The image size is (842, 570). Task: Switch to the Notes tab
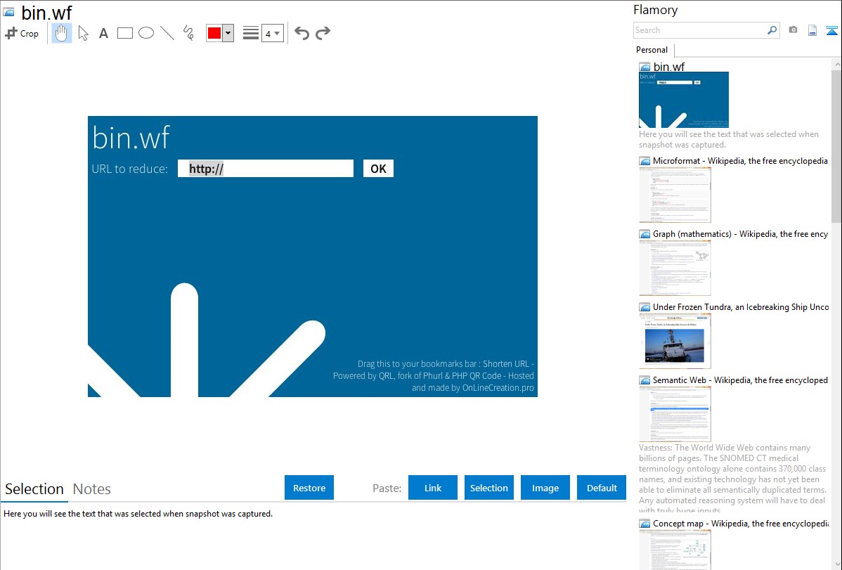coord(92,489)
